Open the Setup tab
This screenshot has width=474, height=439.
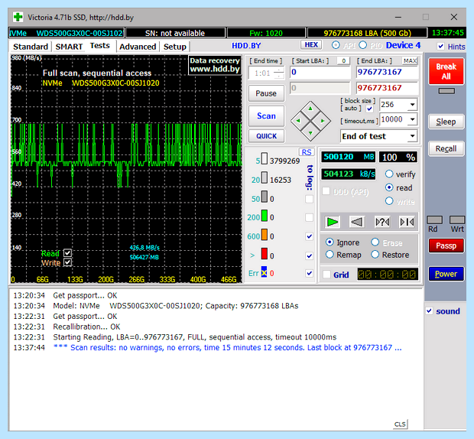click(175, 47)
